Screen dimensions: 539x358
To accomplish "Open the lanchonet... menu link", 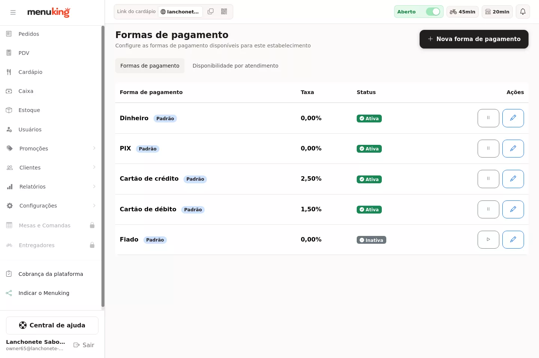I will coord(180,12).
